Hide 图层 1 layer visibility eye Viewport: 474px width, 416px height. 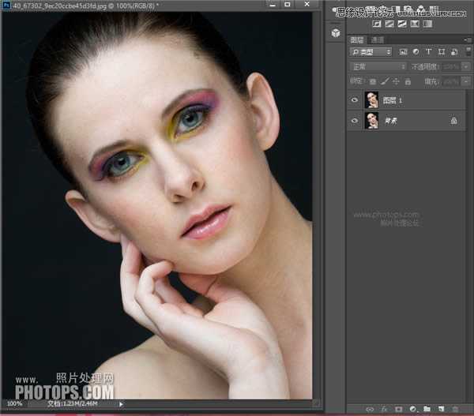[x=355, y=100]
